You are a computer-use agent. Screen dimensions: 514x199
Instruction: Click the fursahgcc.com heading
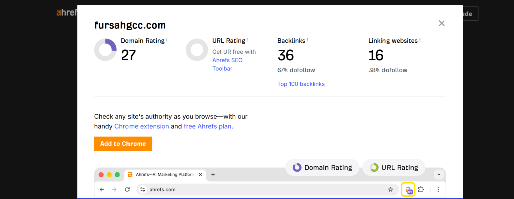(130, 25)
